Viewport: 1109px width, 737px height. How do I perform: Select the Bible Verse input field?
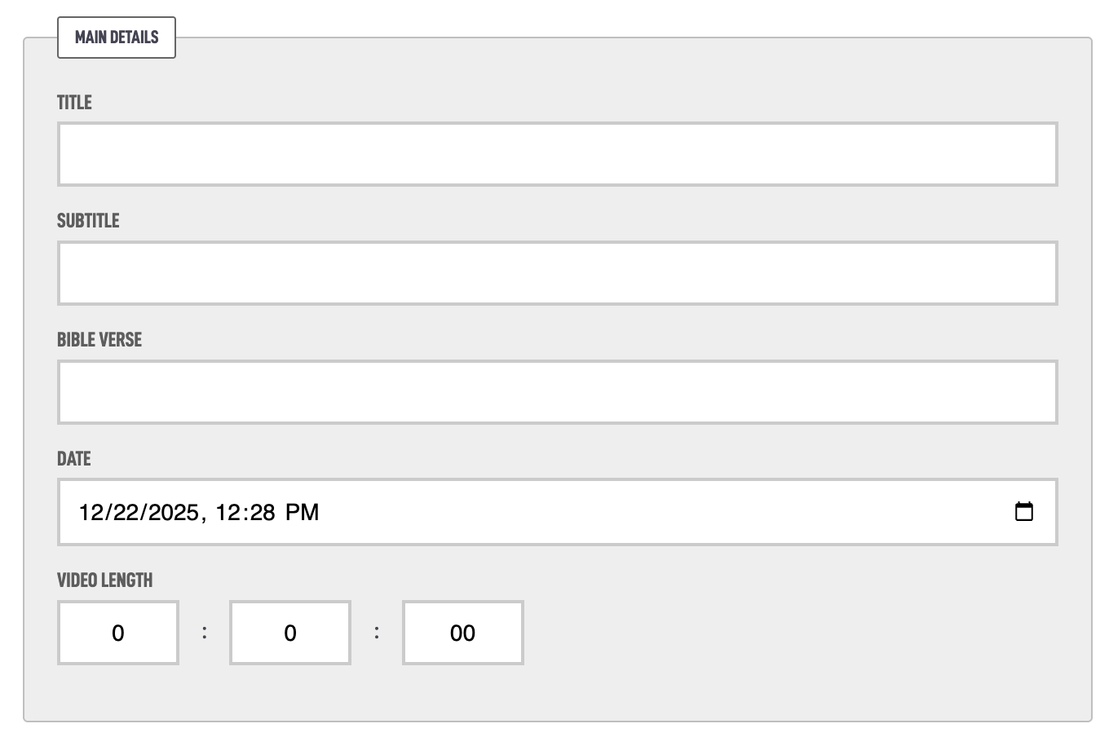557,392
